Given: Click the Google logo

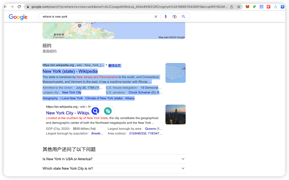Looking at the screenshot, I should pos(18,17).
